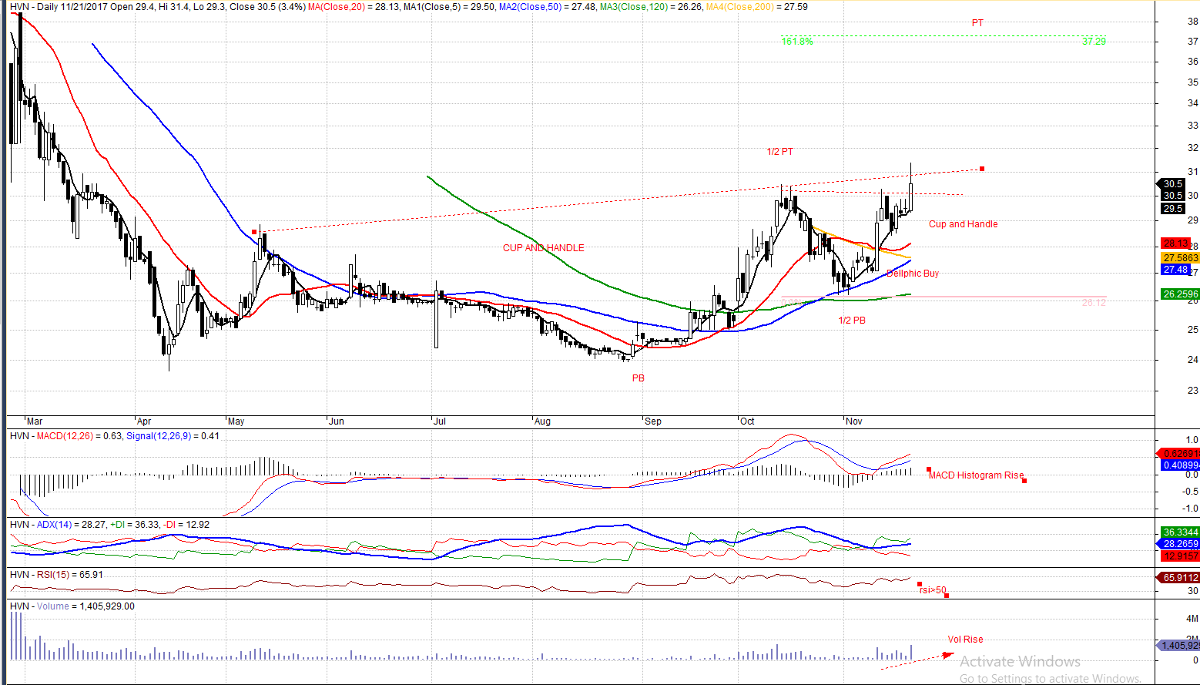Click the Sep marker on the date axis
Image resolution: width=1200 pixels, height=685 pixels.
pyautogui.click(x=652, y=421)
